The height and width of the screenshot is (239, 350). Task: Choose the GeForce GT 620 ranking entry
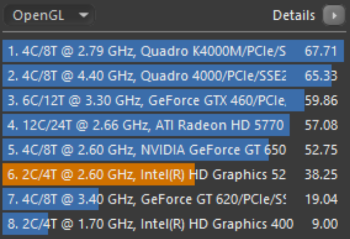[173, 199]
